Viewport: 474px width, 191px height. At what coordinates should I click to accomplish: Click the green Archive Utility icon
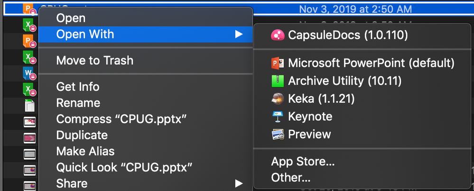pos(278,81)
